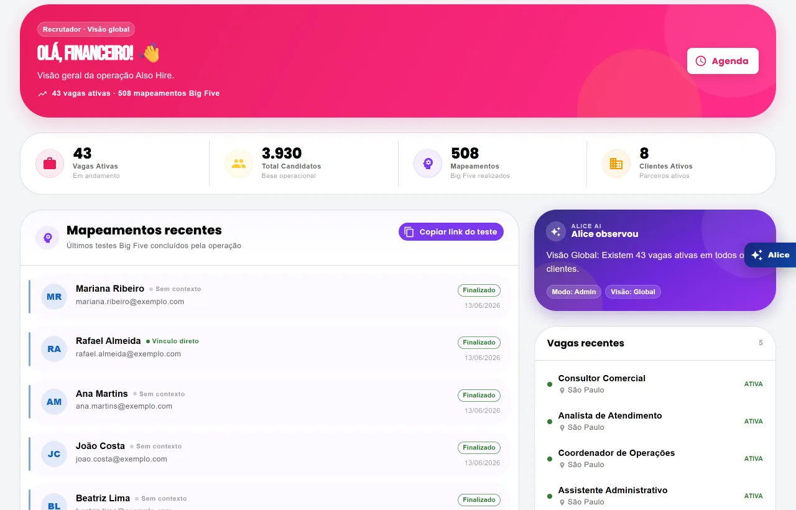Click ATIVA status for Coordenador de Operações
796x510 pixels.
(753, 459)
